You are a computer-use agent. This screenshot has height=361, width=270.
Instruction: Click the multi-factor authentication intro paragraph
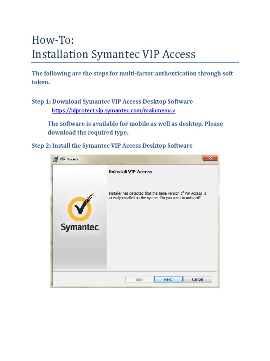point(132,78)
